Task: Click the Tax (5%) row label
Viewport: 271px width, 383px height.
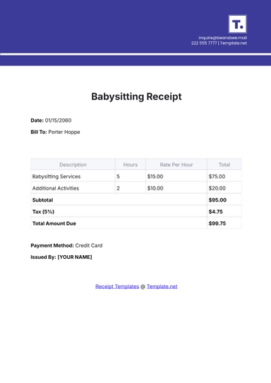Action: point(43,212)
